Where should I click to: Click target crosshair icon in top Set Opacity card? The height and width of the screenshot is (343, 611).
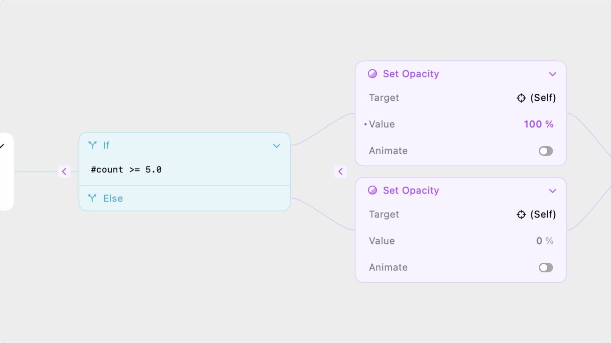[x=521, y=98]
